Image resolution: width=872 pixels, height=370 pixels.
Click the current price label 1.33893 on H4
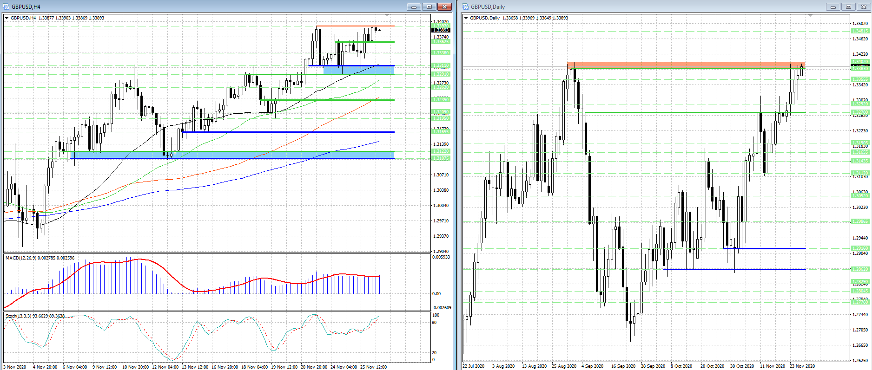tap(441, 30)
